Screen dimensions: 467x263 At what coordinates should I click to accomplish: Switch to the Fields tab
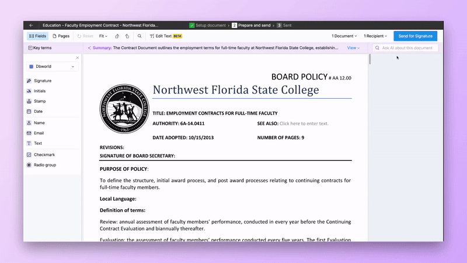pyautogui.click(x=37, y=36)
